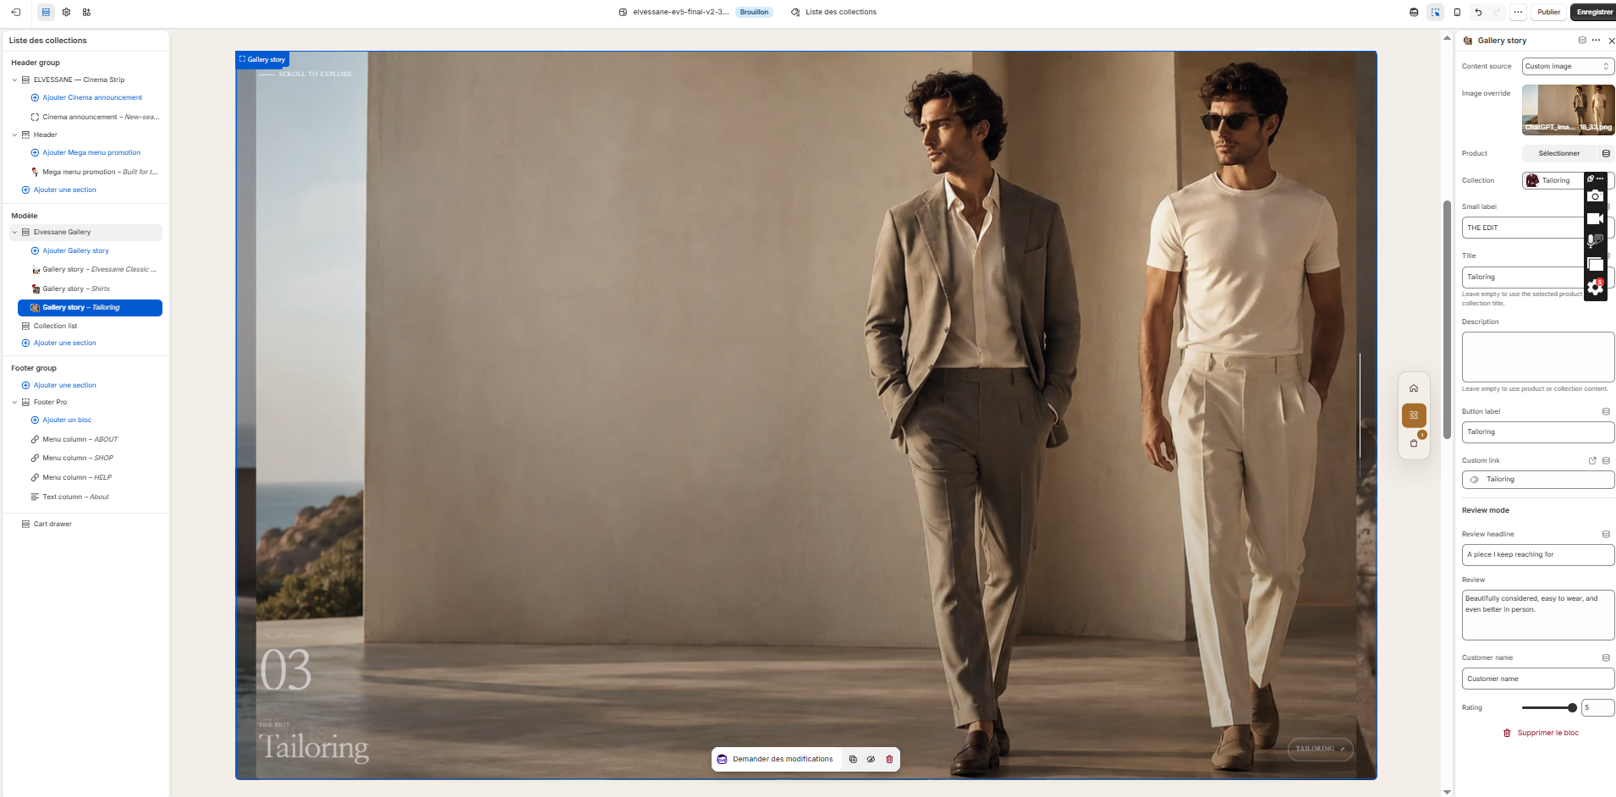1616x797 pixels.
Task: Open external link icon beside Custom link
Action: [x=1592, y=460]
